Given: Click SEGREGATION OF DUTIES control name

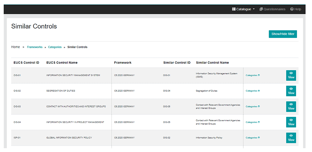Looking at the screenshot, I should [x=61, y=91].
